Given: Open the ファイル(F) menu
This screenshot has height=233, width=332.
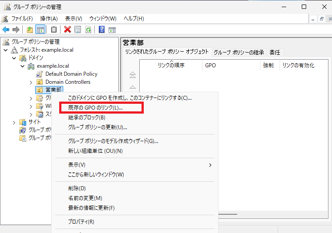Looking at the screenshot, I should click(22, 19).
